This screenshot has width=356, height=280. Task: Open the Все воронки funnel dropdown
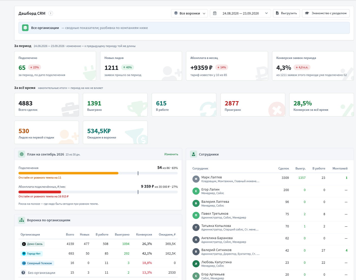(189, 13)
